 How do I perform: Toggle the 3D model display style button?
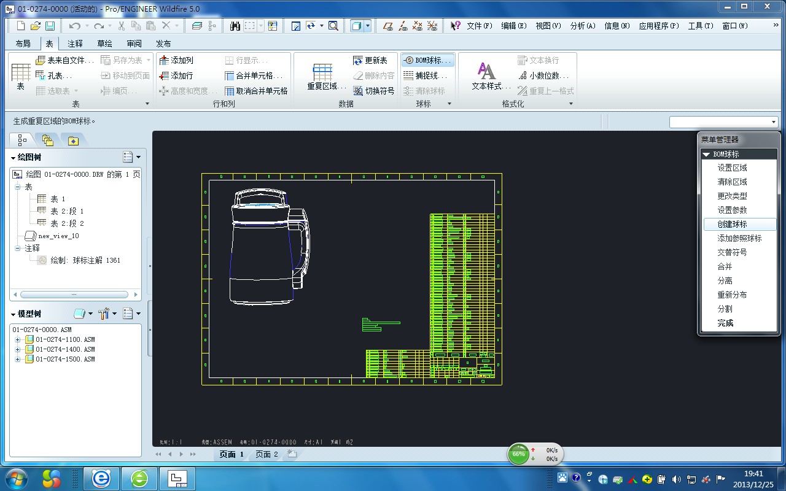click(356, 26)
